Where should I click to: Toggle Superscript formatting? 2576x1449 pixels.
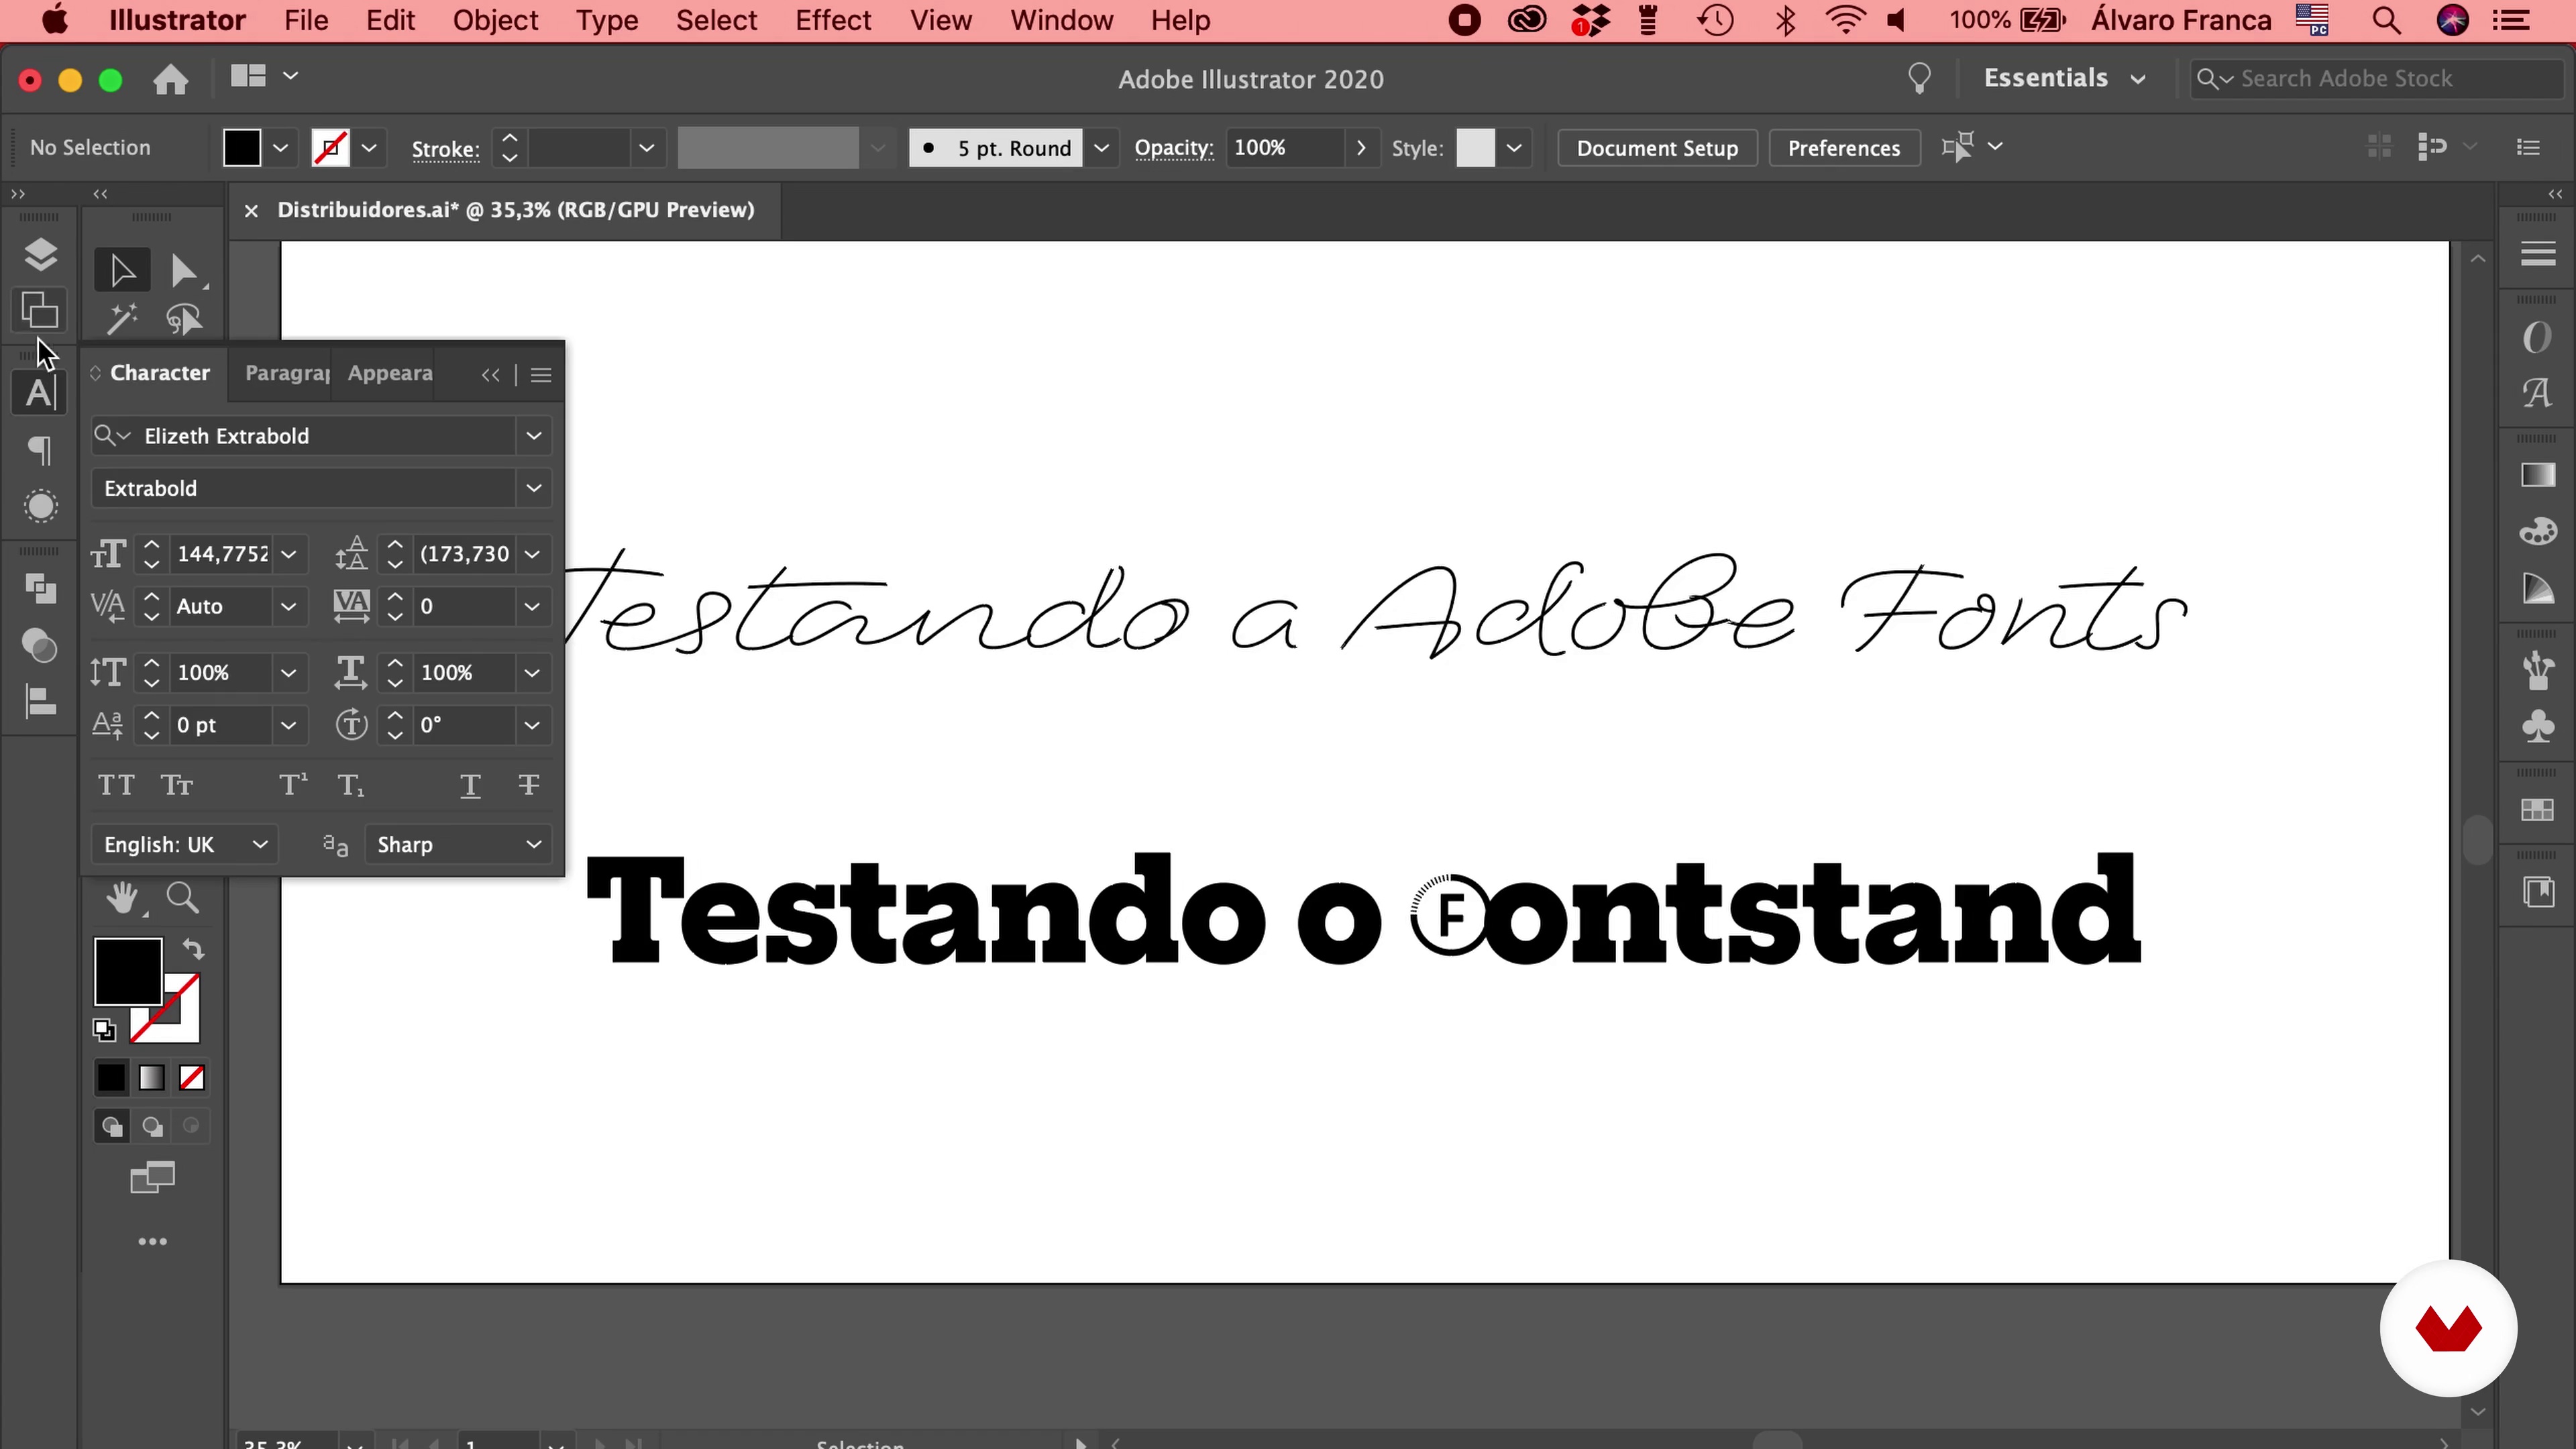[292, 785]
